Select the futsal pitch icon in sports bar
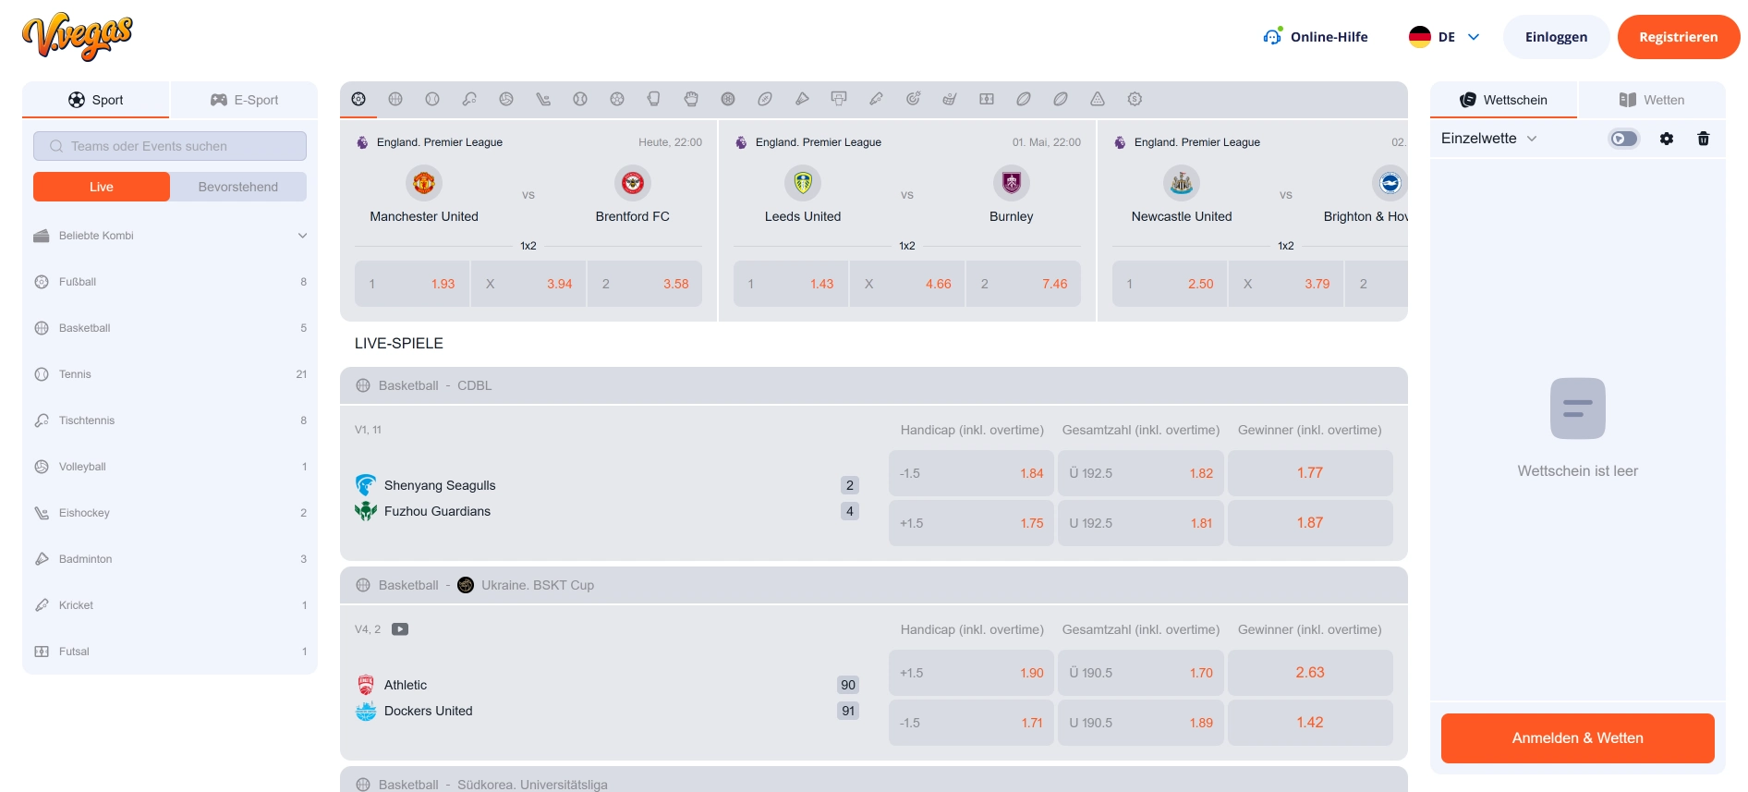This screenshot has width=1748, height=792. (x=987, y=99)
